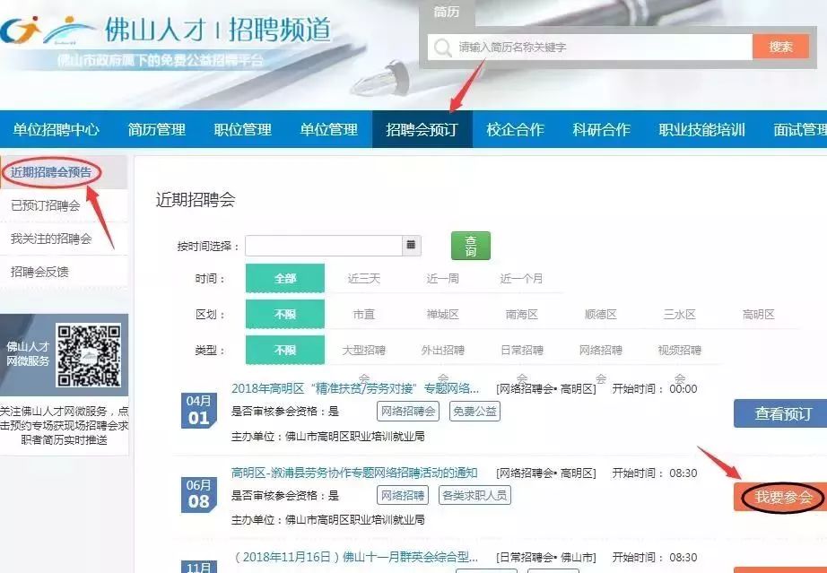The image size is (827, 573).
Task: Click the green 查询 button
Action: point(471,246)
